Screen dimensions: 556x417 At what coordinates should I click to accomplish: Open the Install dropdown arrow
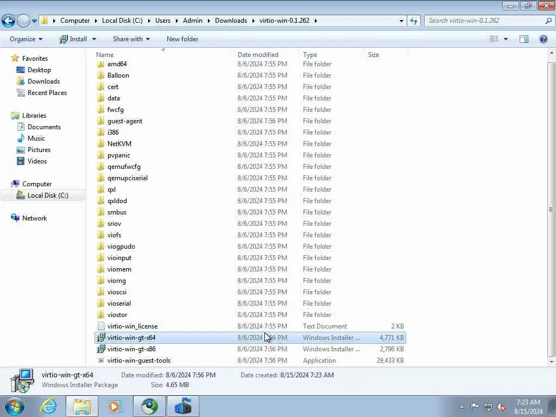pos(94,39)
